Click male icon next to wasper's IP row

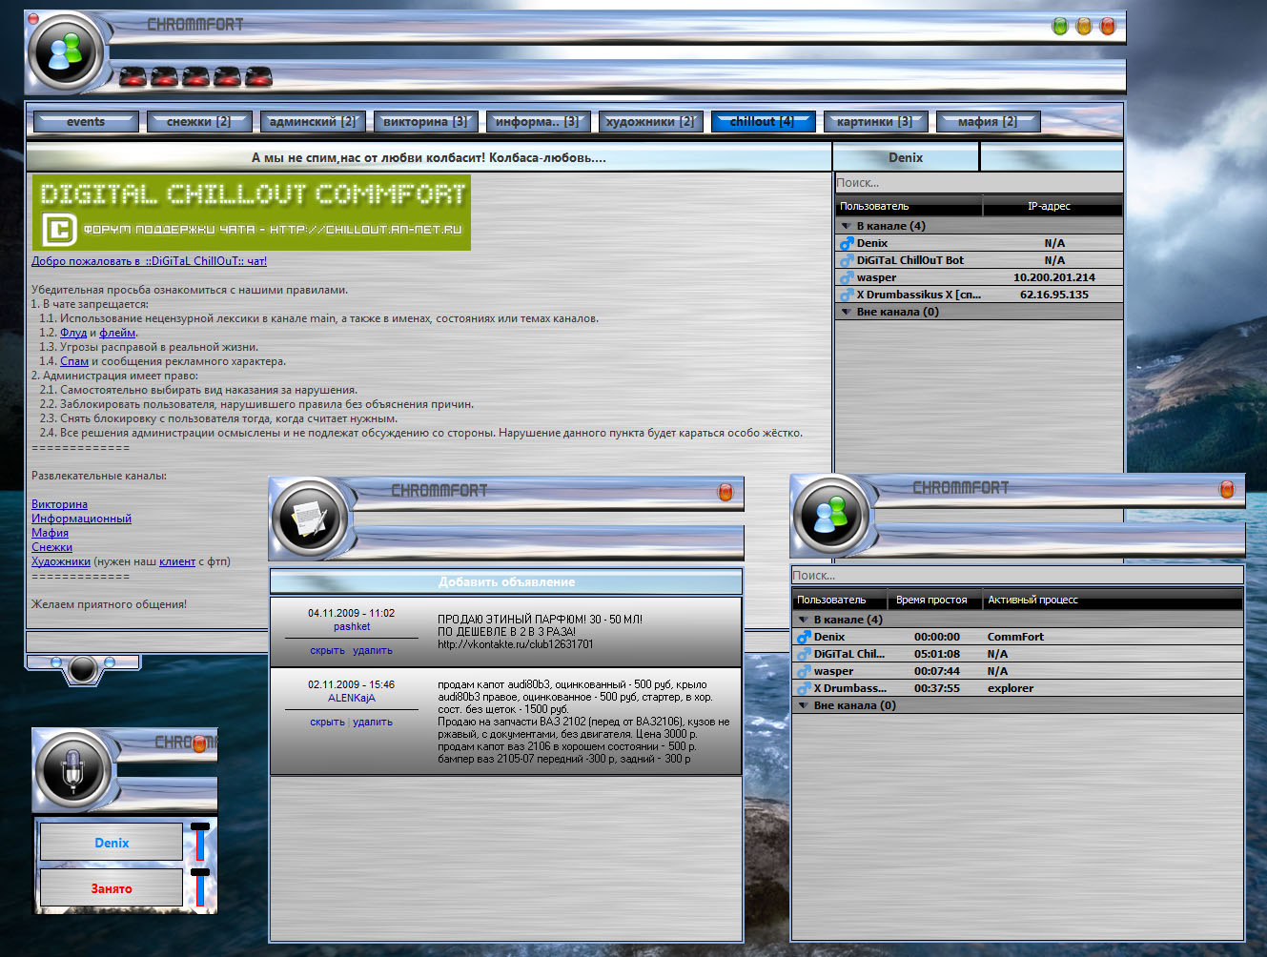pyautogui.click(x=846, y=277)
